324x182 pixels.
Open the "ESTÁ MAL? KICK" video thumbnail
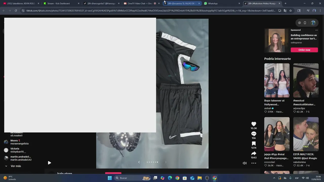(x=306, y=134)
